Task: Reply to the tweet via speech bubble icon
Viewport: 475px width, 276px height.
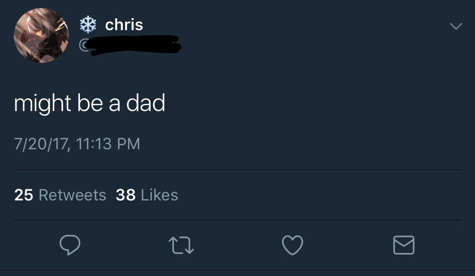Action: tap(70, 245)
